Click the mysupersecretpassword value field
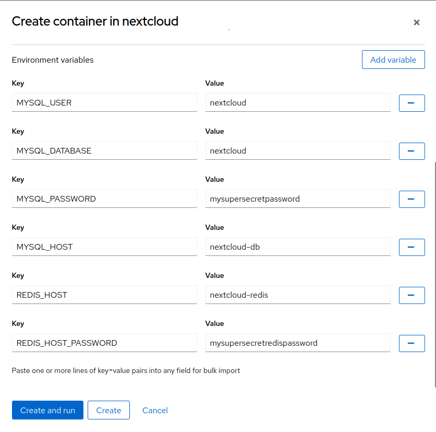Viewport: 436px width, 432px height. (298, 199)
